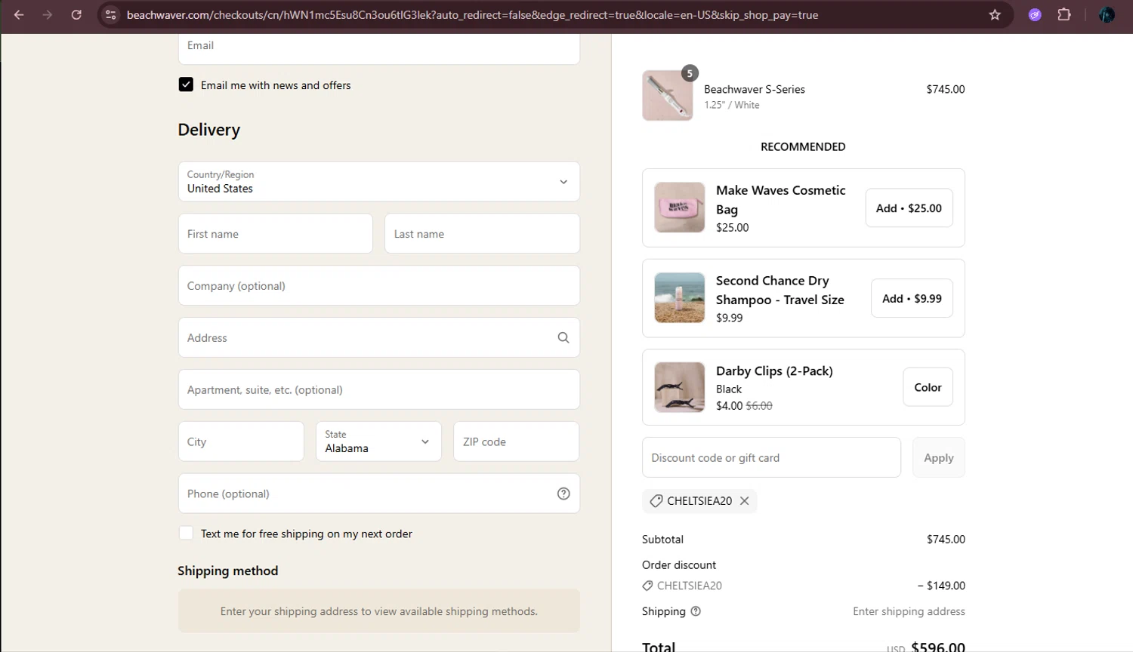This screenshot has width=1133, height=652.
Task: Bookmark this page with the star icon
Action: pyautogui.click(x=995, y=14)
